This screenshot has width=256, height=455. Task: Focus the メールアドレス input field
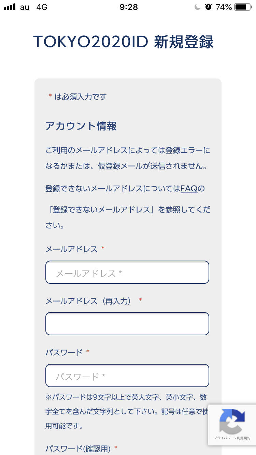[127, 272]
